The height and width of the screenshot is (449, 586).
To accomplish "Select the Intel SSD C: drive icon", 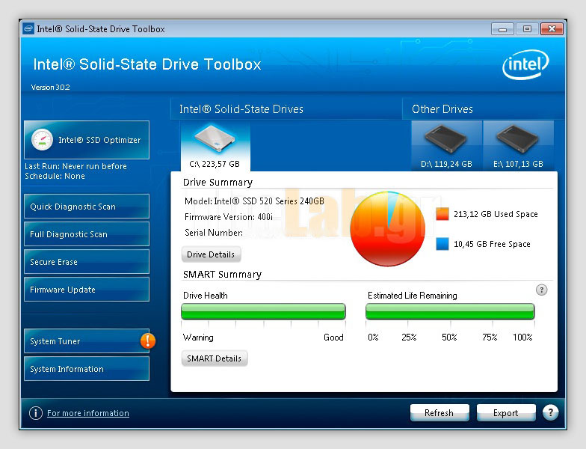I will click(x=214, y=140).
